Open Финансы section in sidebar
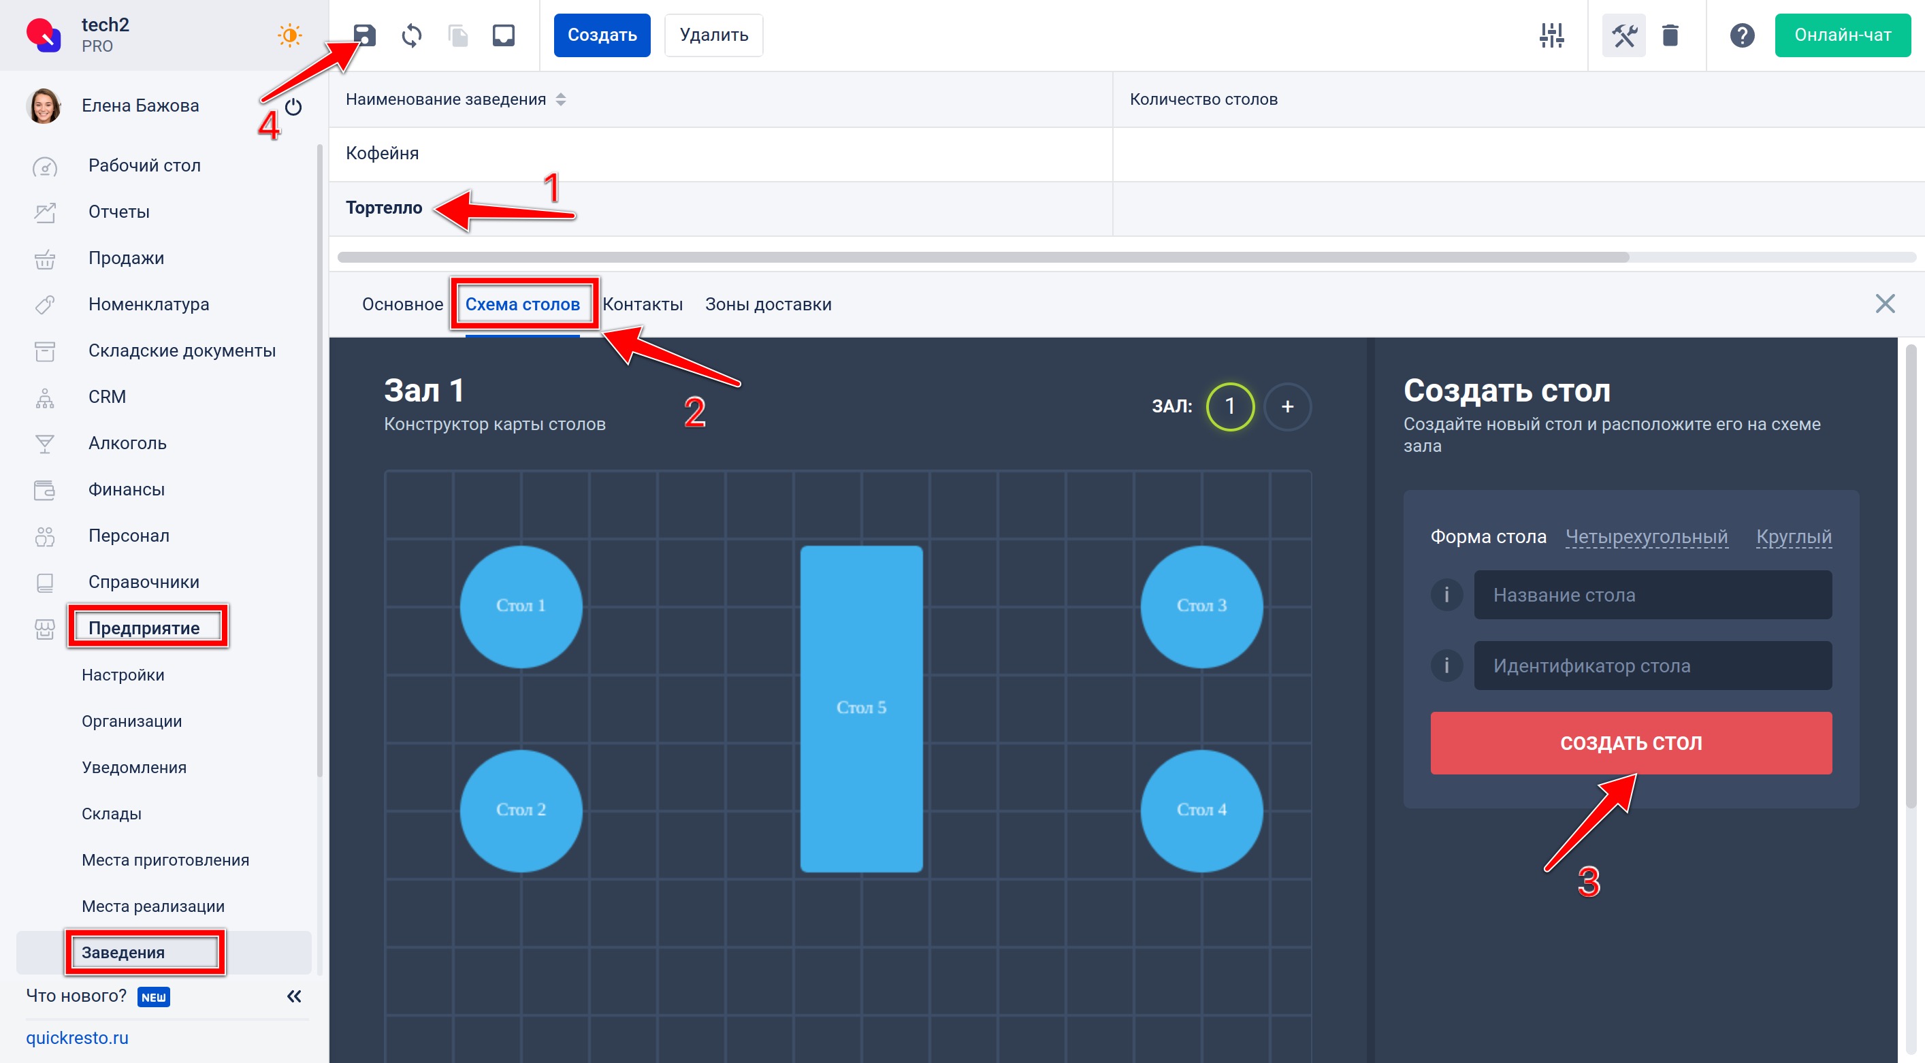 click(x=127, y=489)
